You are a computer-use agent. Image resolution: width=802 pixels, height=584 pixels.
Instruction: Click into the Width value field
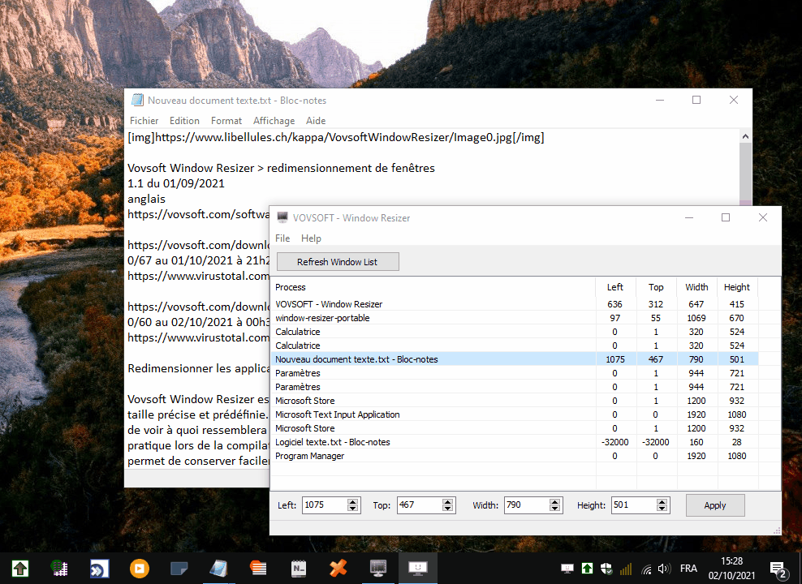pyautogui.click(x=527, y=505)
